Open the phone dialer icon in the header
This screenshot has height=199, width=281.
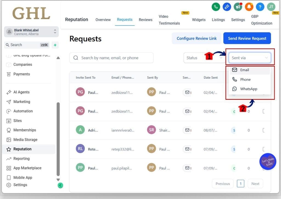coord(216,7)
